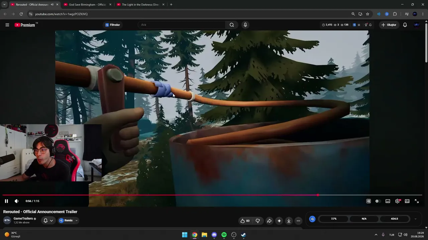428x240 pixels.
Task: Open the vidIQ extension in Chrome's toolbar
Action: point(387,14)
